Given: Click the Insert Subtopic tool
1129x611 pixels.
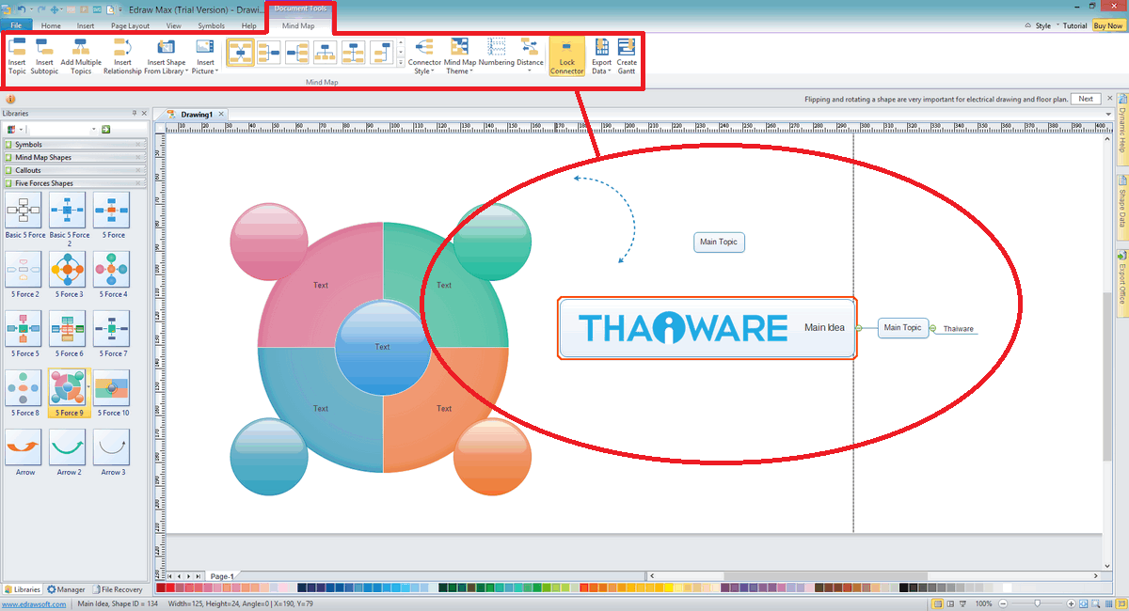Looking at the screenshot, I should click(x=44, y=56).
